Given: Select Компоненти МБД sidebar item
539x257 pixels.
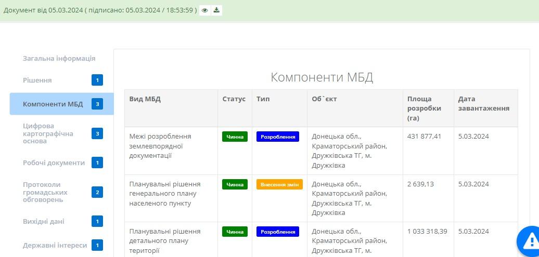Looking at the screenshot, I should click(x=53, y=104).
